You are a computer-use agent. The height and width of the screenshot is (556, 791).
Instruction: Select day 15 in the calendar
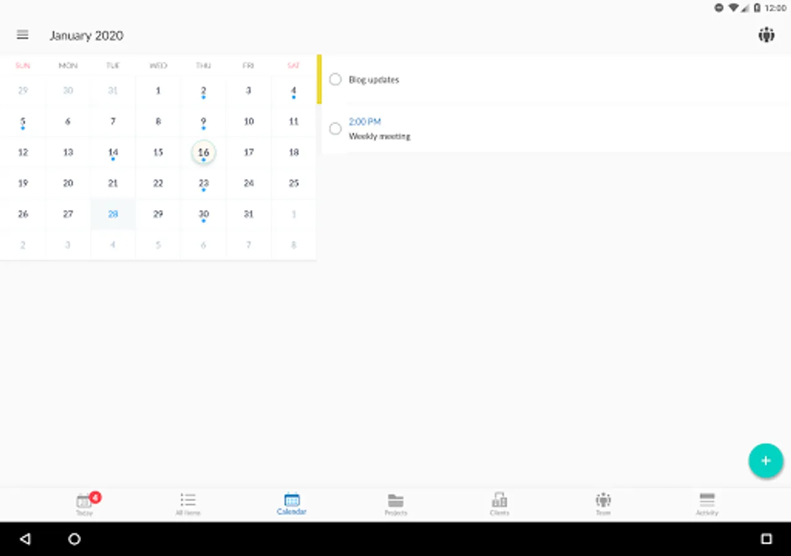[158, 153]
